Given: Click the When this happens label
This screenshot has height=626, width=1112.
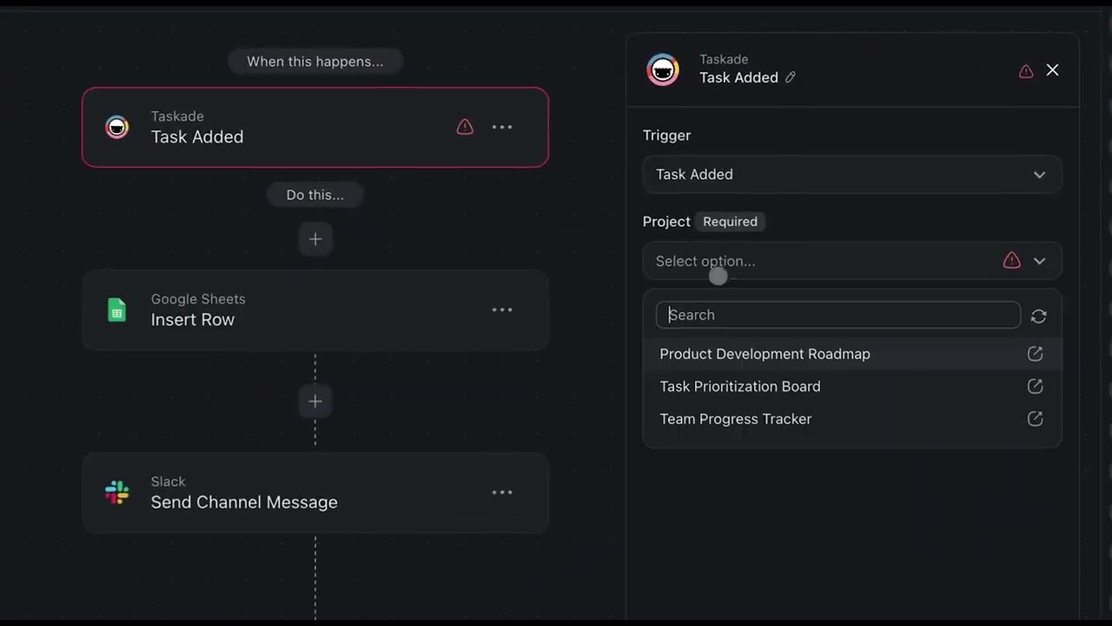Looking at the screenshot, I should pos(315,62).
